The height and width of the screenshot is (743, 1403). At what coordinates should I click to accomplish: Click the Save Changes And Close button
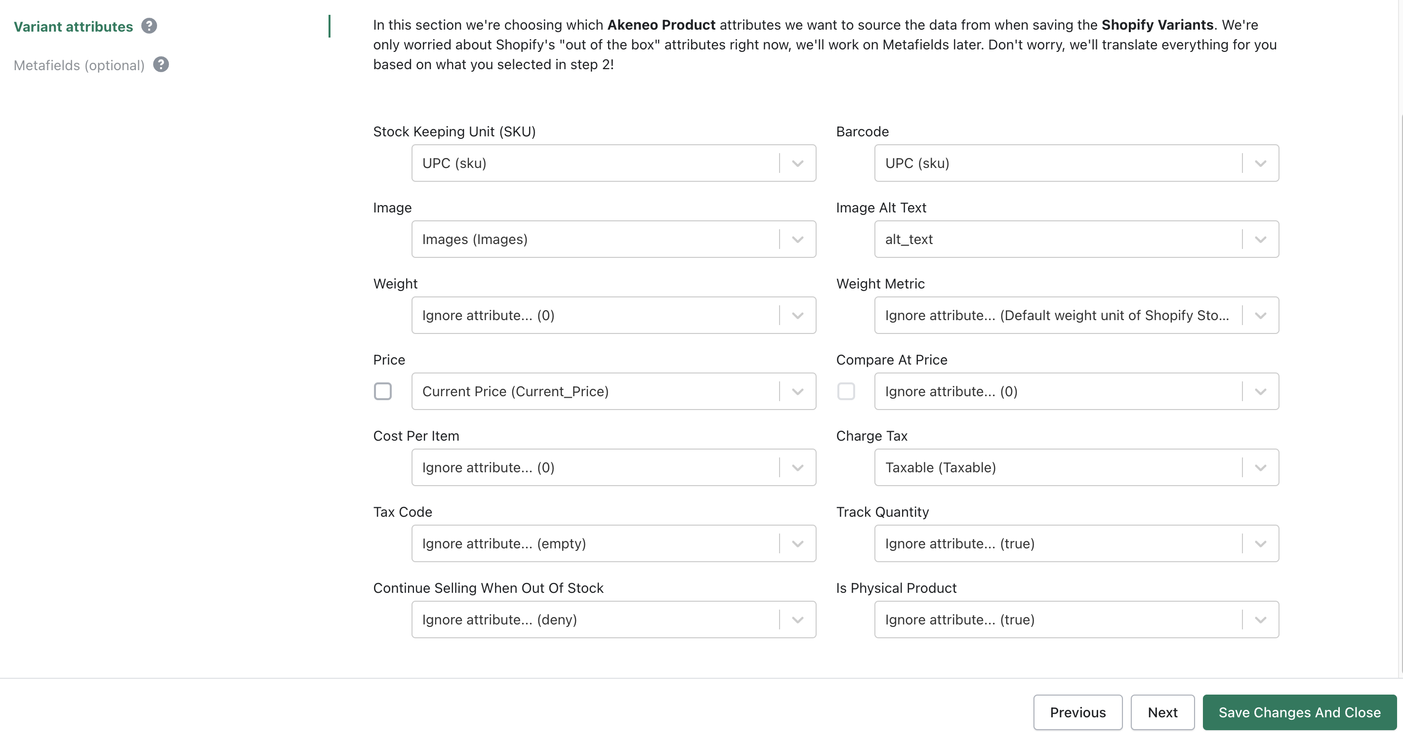pos(1299,712)
